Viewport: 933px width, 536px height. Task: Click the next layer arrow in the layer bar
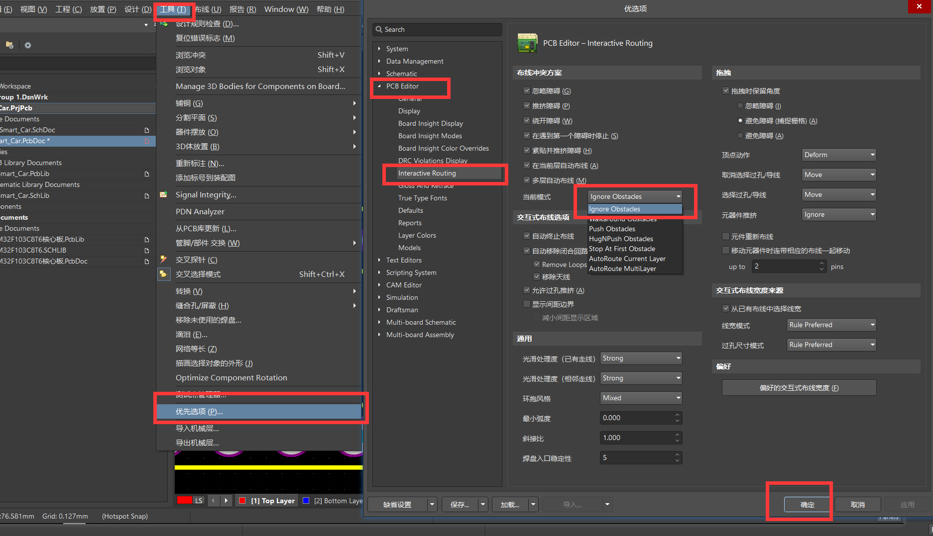pos(226,501)
